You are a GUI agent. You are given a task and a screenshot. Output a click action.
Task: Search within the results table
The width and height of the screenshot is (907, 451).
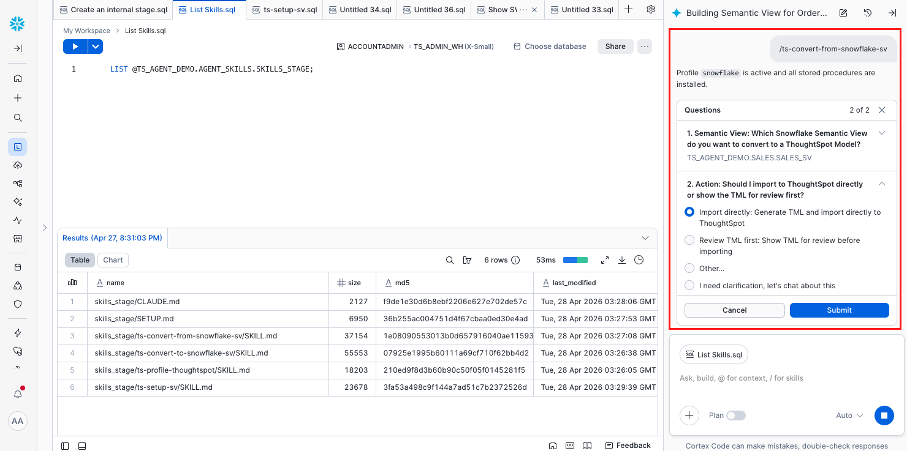pyautogui.click(x=450, y=260)
